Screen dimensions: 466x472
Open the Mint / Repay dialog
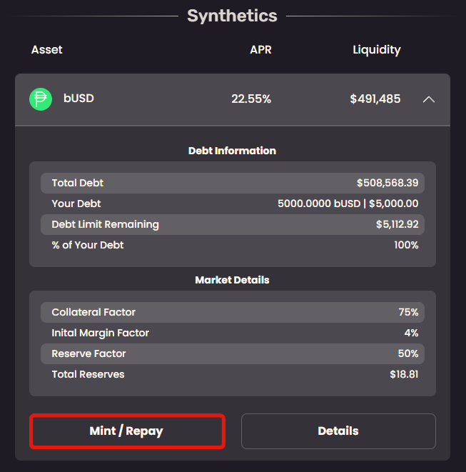point(127,431)
